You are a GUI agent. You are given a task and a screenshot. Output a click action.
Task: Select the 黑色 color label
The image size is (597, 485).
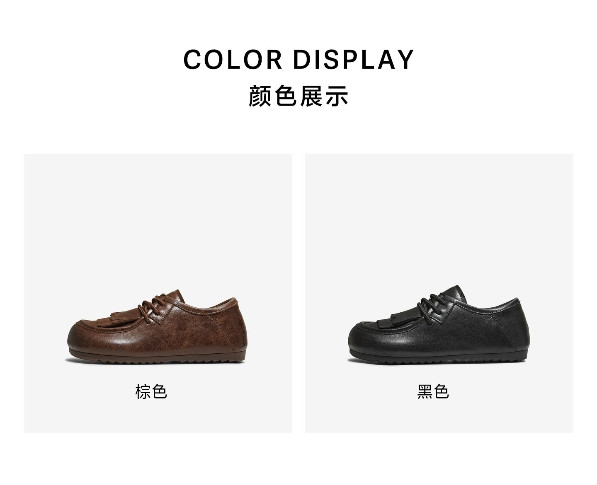(433, 391)
